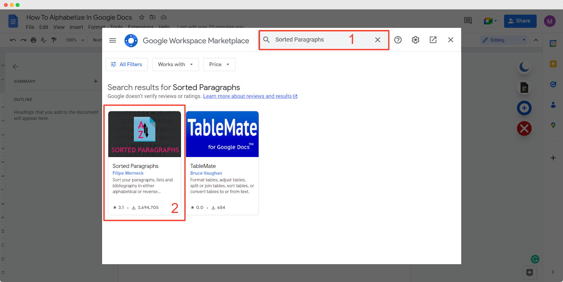Screen dimensions: 563x282
Task: Open developer Bruce Vaughan link
Action: point(206,173)
